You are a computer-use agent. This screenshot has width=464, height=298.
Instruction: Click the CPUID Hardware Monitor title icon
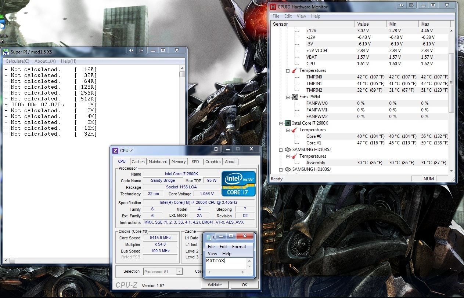click(x=273, y=7)
